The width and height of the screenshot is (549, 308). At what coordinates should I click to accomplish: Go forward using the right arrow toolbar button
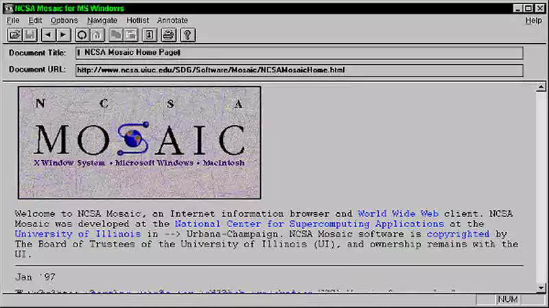pos(63,35)
